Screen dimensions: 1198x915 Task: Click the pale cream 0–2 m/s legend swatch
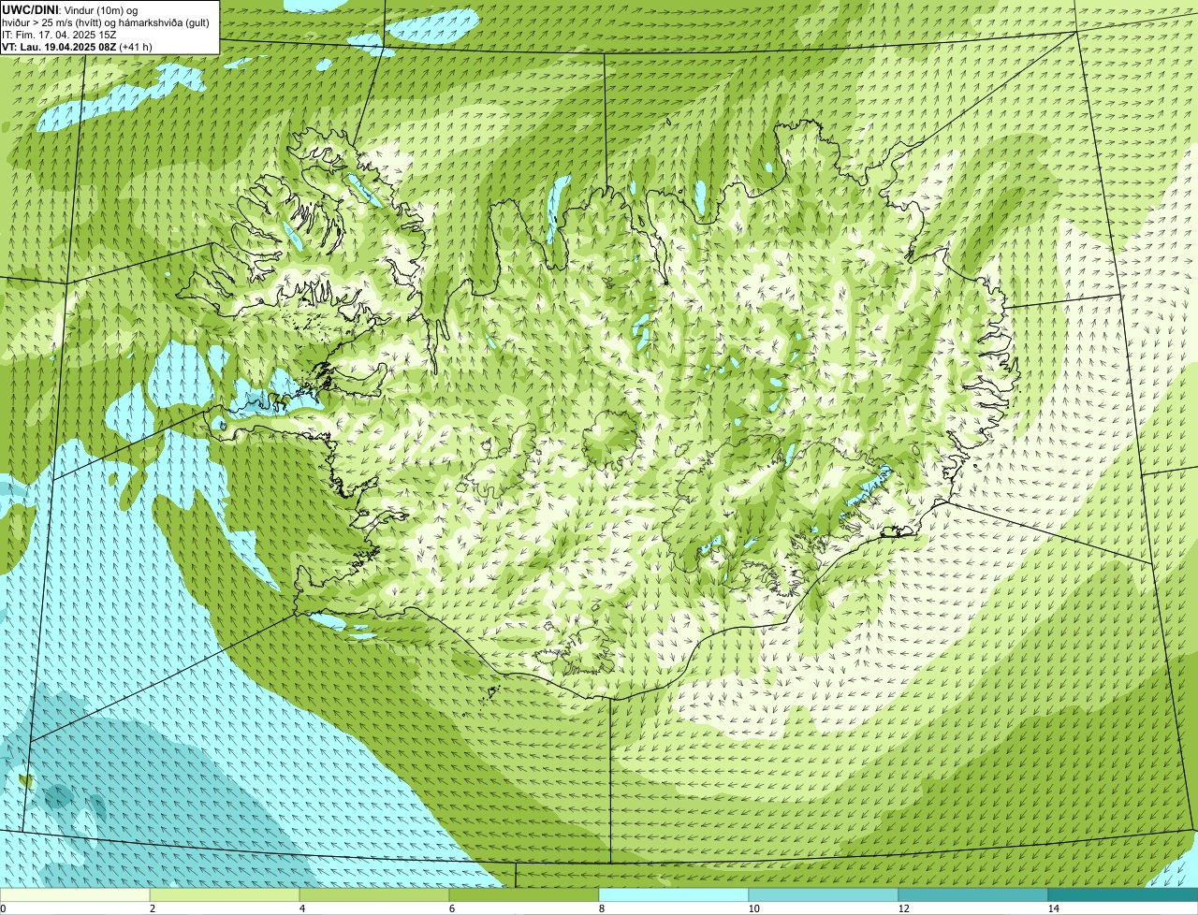point(75,894)
